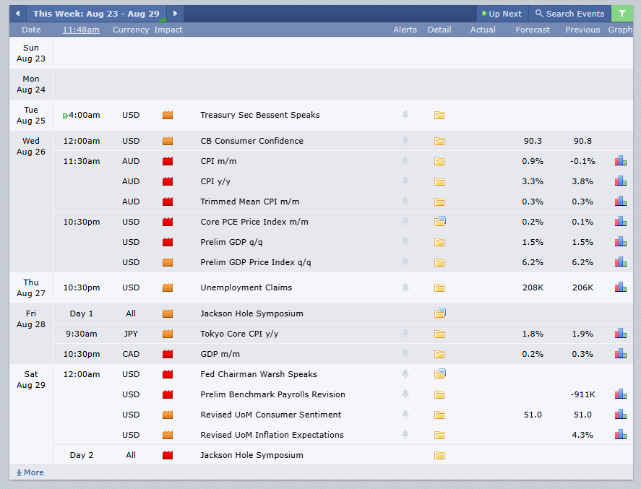The height and width of the screenshot is (489, 641).
Task: View graph for Prelim GDP q/q
Action: pos(621,242)
